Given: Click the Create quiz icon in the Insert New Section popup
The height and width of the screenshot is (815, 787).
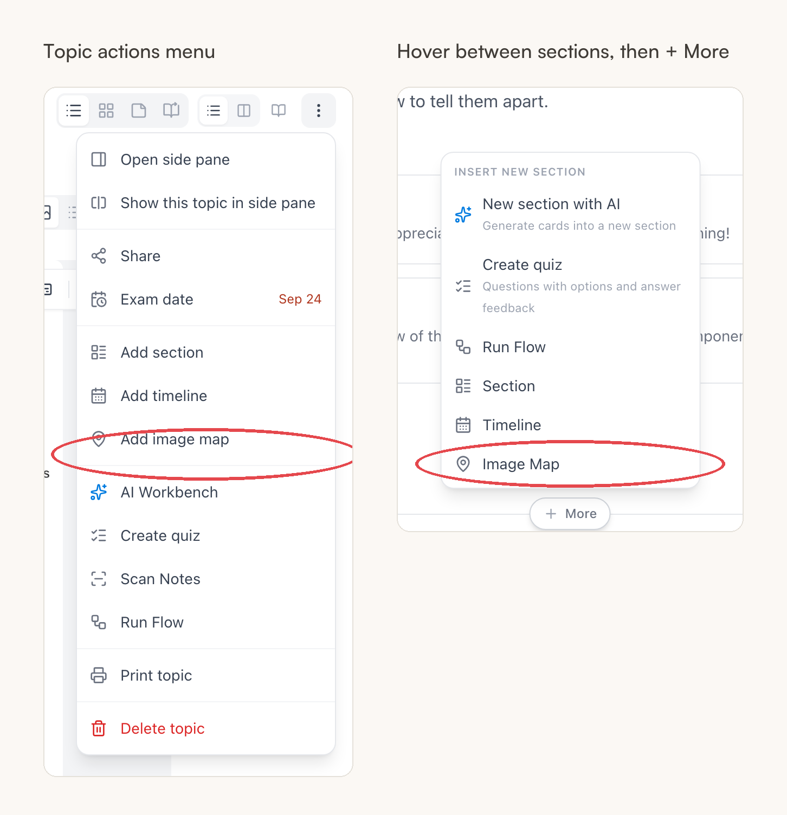Looking at the screenshot, I should click(463, 286).
